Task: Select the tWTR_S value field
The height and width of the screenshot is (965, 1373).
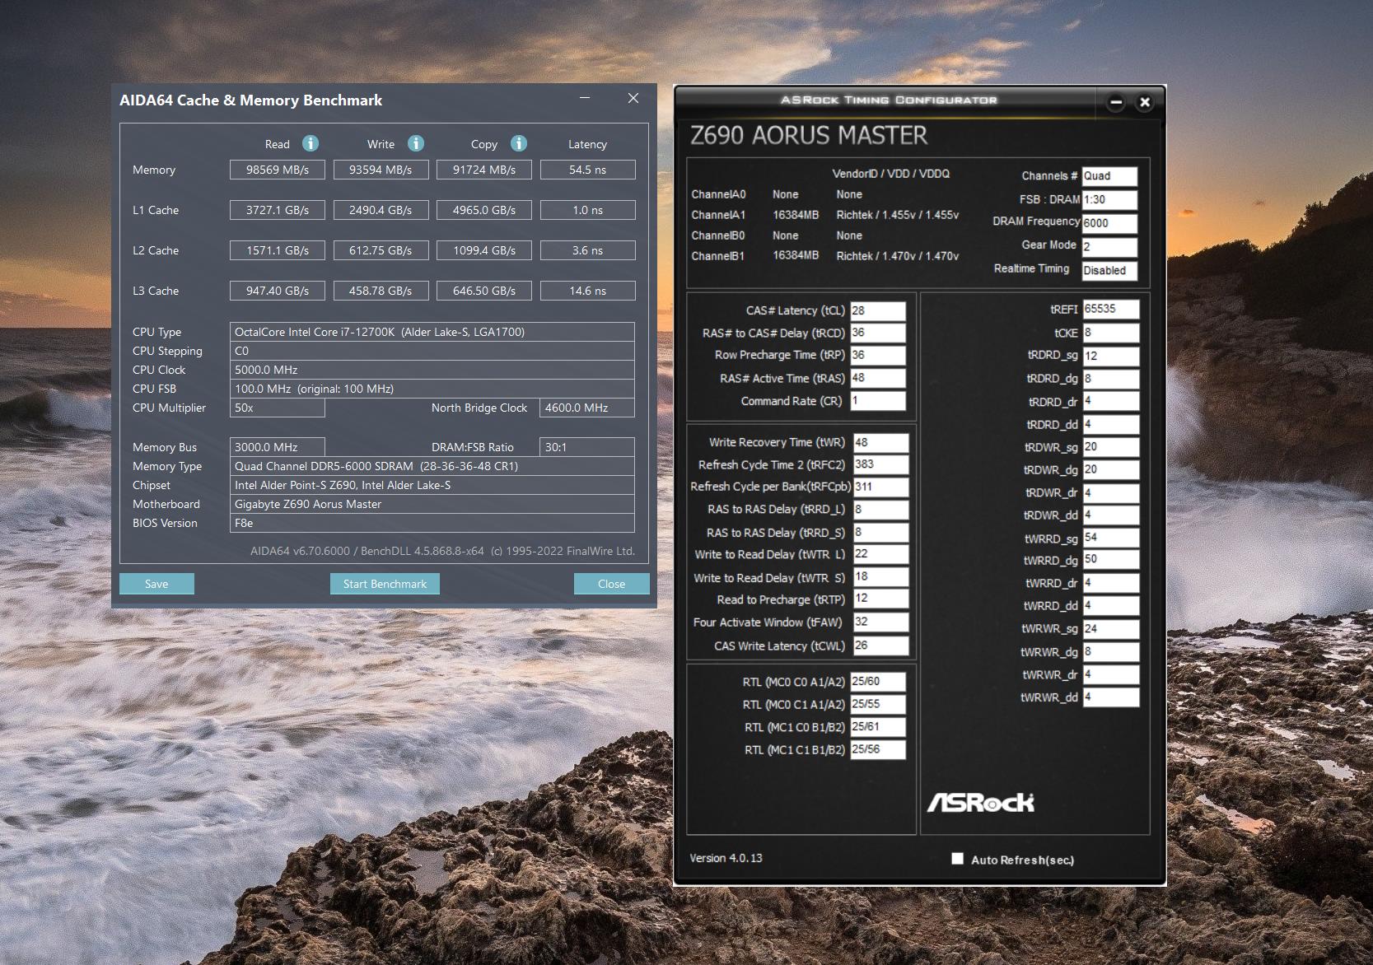Action: pos(880,577)
